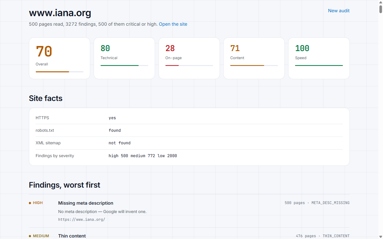
Task: Click the "XML sitemap" row label
Action: click(x=48, y=143)
